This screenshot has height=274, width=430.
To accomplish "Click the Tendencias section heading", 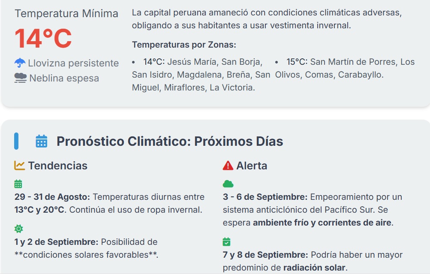I will pos(58,166).
